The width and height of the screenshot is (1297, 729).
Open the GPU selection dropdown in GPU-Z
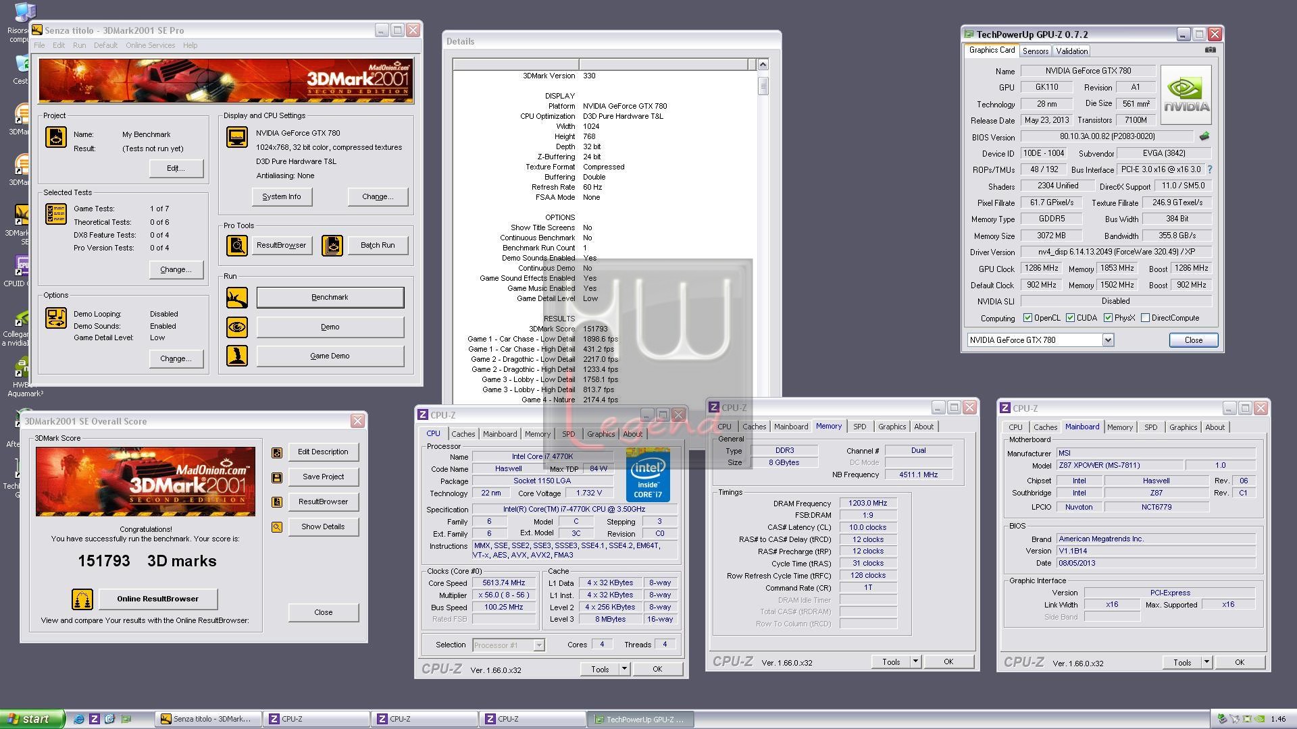(1108, 340)
